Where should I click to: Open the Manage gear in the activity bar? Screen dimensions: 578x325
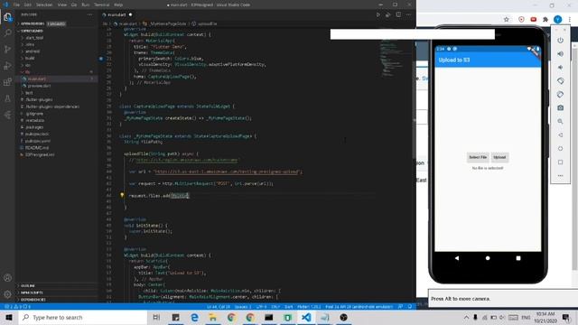7,294
